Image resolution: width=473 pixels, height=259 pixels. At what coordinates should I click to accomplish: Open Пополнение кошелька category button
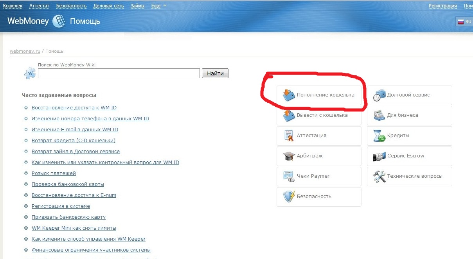point(319,95)
